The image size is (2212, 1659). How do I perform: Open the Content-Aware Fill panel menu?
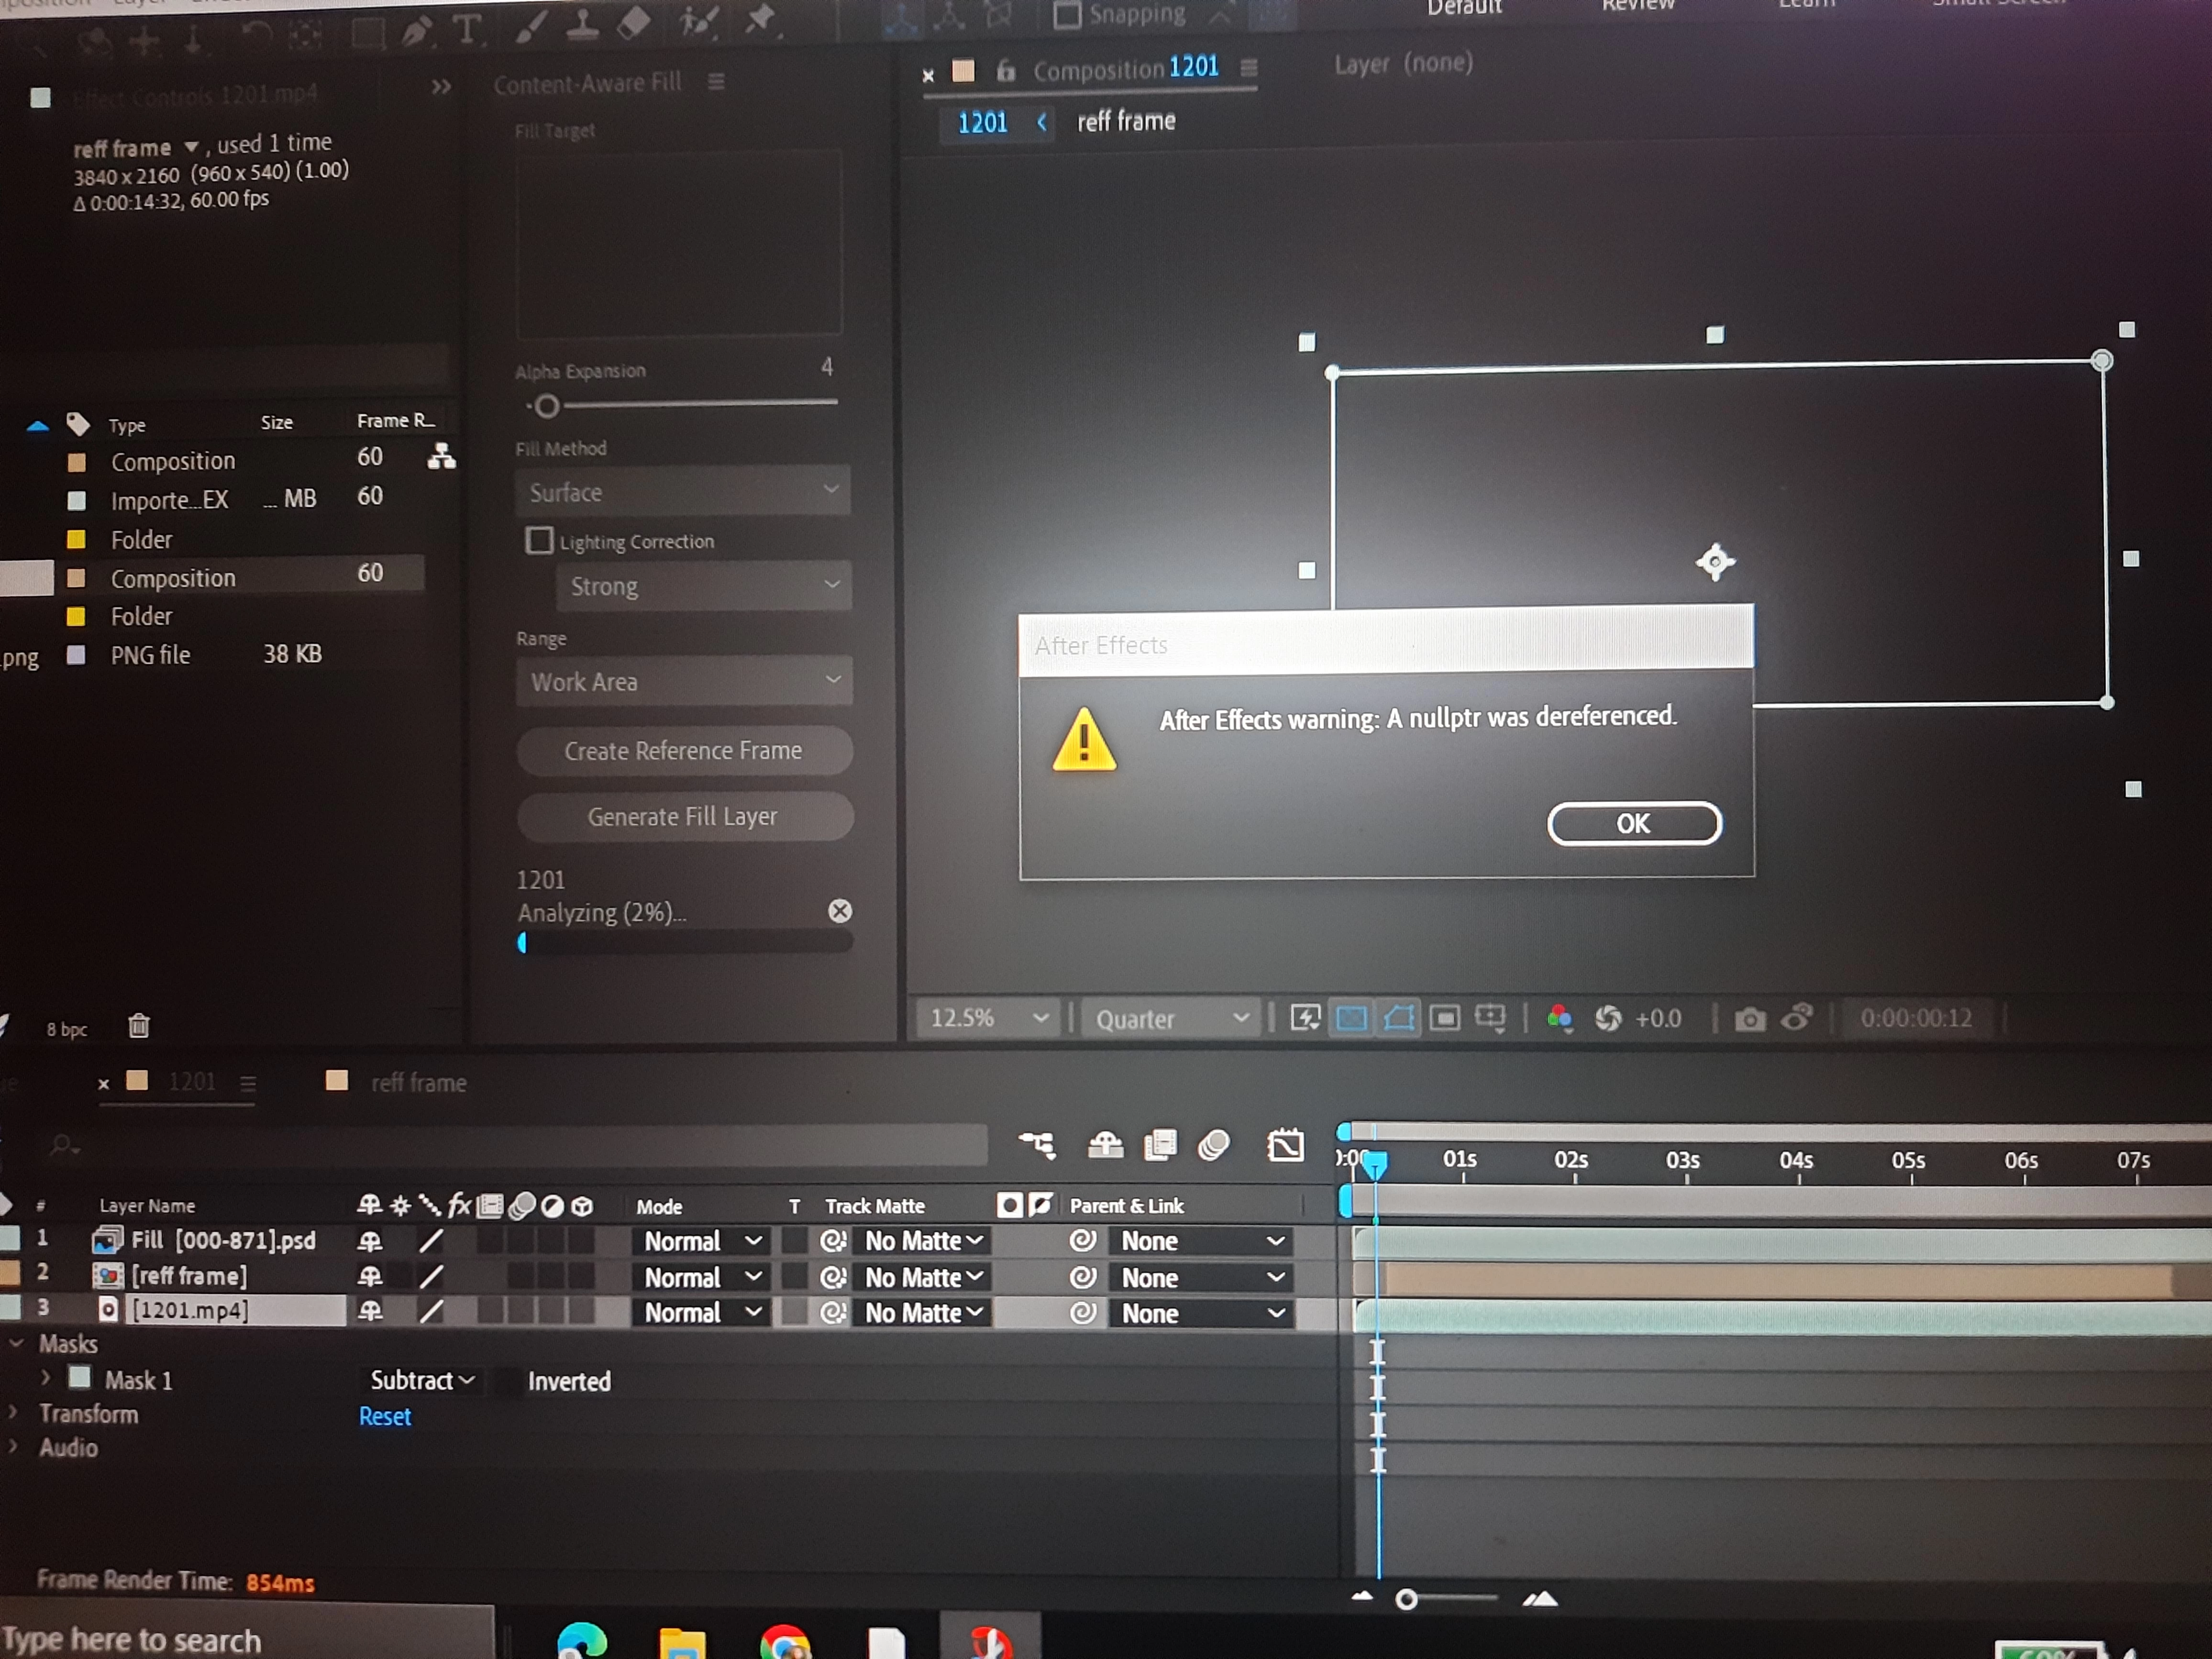tap(716, 82)
